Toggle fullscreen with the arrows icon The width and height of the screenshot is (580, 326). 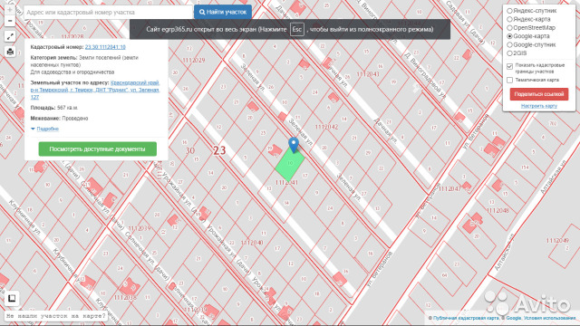[x=10, y=36]
